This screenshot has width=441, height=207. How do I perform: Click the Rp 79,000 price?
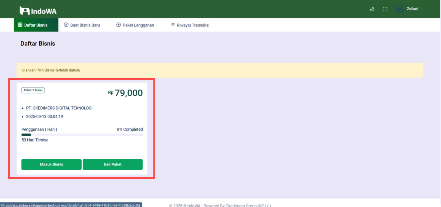pyautogui.click(x=125, y=93)
